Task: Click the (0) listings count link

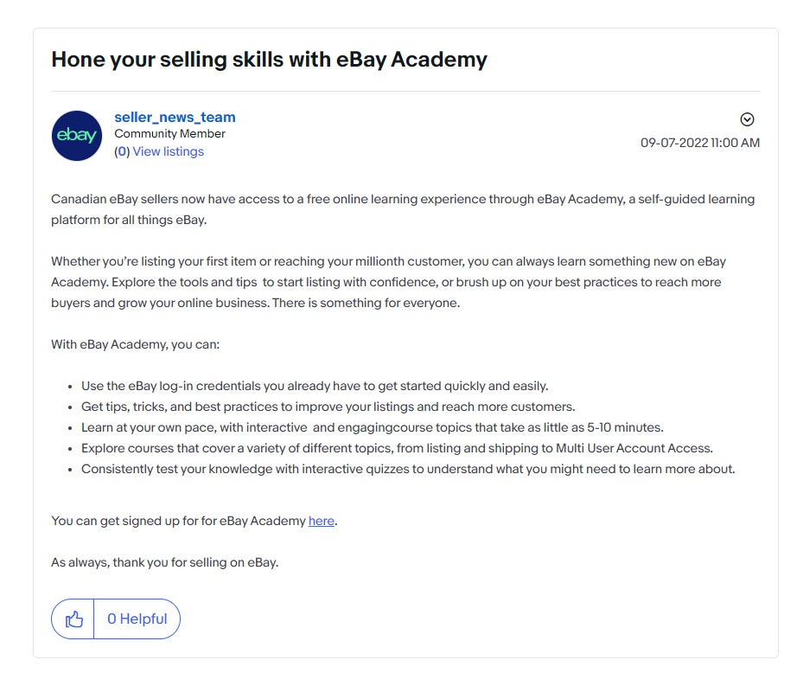Action: [x=122, y=151]
